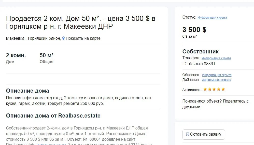
Task: Select the fourth activity star
Action: point(219,89)
